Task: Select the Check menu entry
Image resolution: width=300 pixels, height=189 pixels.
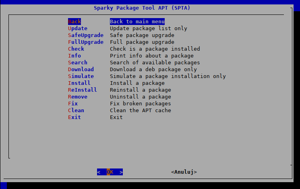Action: (76, 49)
